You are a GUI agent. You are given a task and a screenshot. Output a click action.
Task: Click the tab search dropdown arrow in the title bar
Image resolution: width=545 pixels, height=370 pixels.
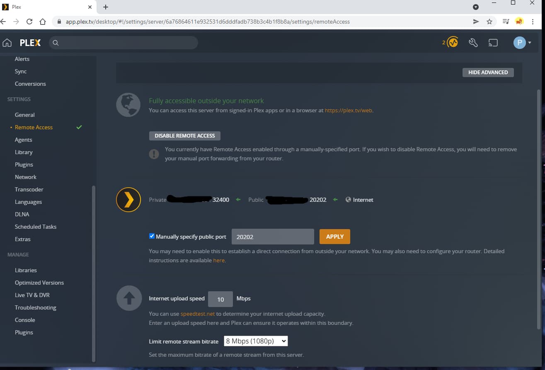coord(476,7)
